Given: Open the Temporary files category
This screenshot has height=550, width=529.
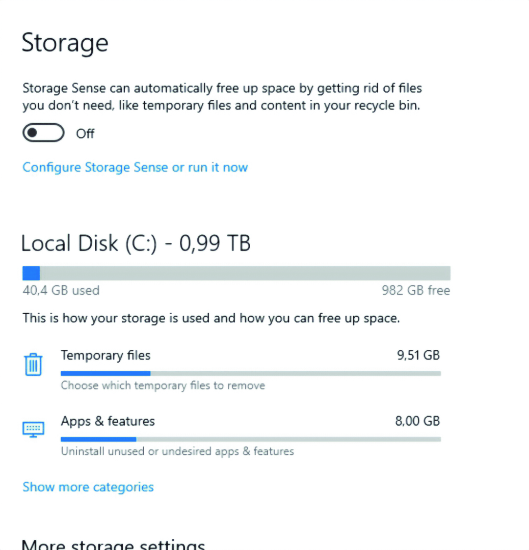Looking at the screenshot, I should [x=105, y=355].
